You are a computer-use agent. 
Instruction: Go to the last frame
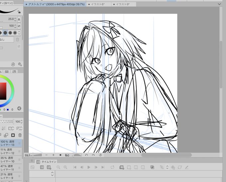click(103, 167)
